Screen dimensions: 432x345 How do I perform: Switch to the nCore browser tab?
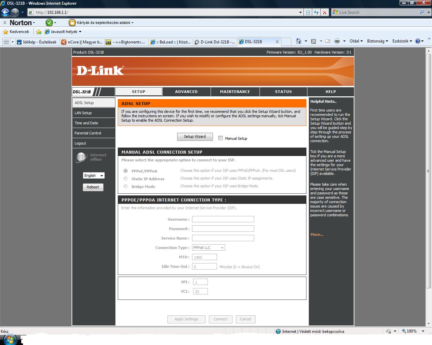pos(82,42)
